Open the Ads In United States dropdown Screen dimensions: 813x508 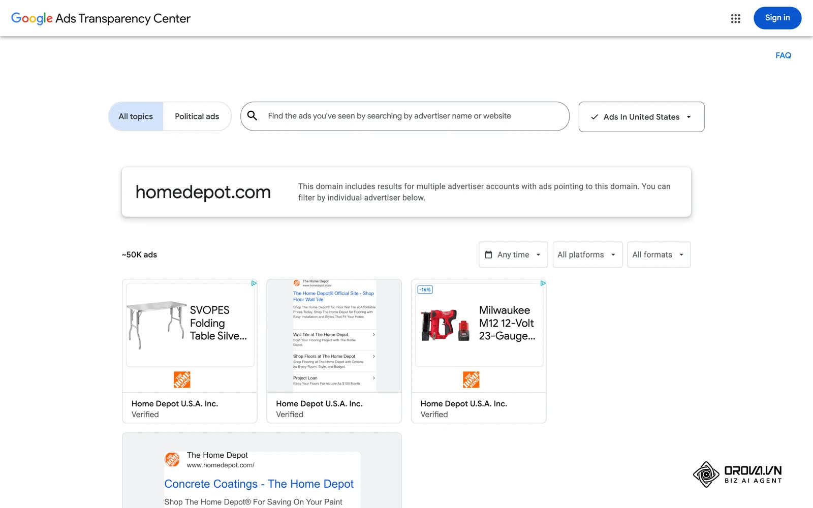641,117
